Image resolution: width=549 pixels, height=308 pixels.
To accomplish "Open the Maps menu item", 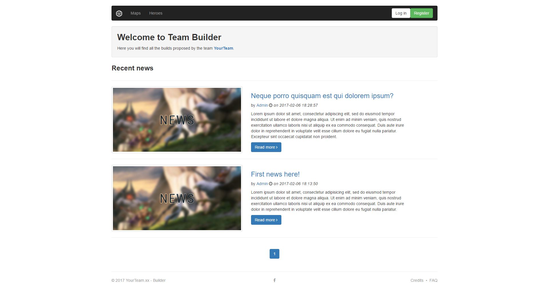I will [x=136, y=13].
